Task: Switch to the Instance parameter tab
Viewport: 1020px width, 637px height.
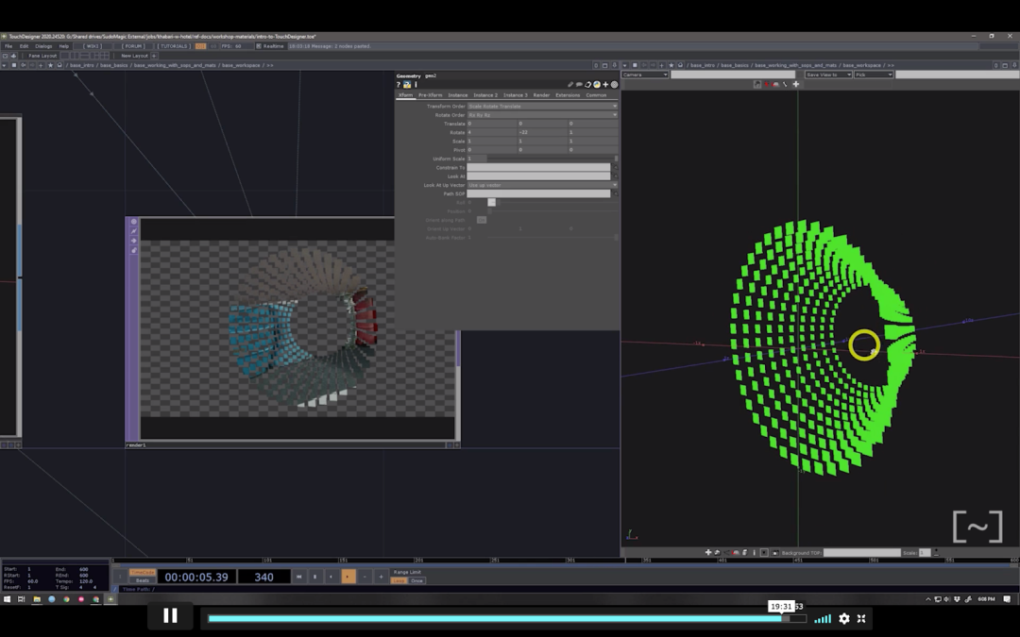Action: point(458,95)
